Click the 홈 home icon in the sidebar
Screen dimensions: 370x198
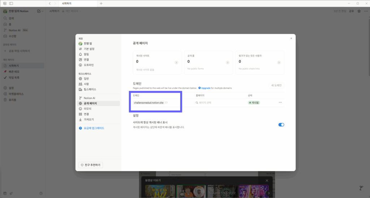point(5,24)
